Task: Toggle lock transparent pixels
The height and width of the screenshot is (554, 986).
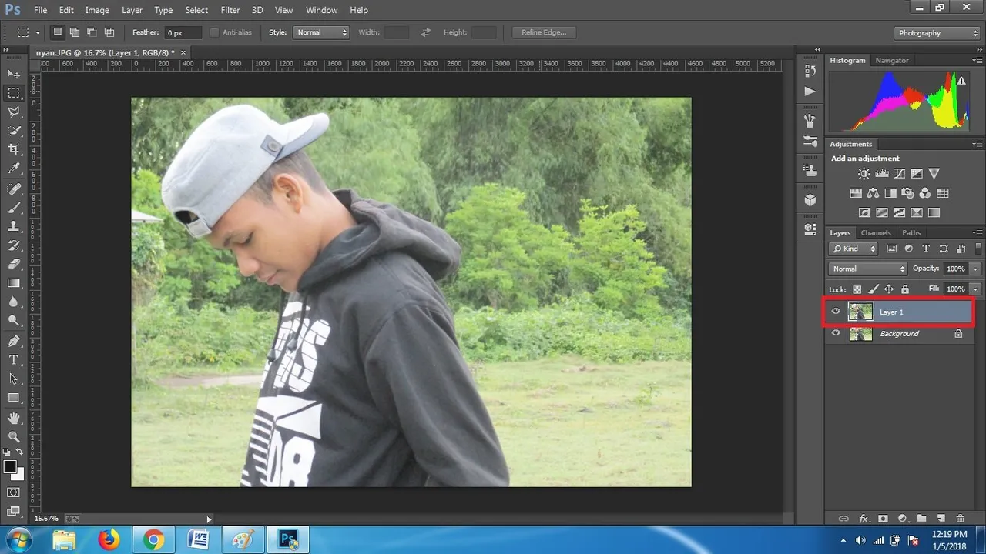Action: (857, 289)
